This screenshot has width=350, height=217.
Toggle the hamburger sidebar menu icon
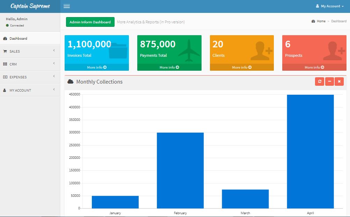[67, 6]
